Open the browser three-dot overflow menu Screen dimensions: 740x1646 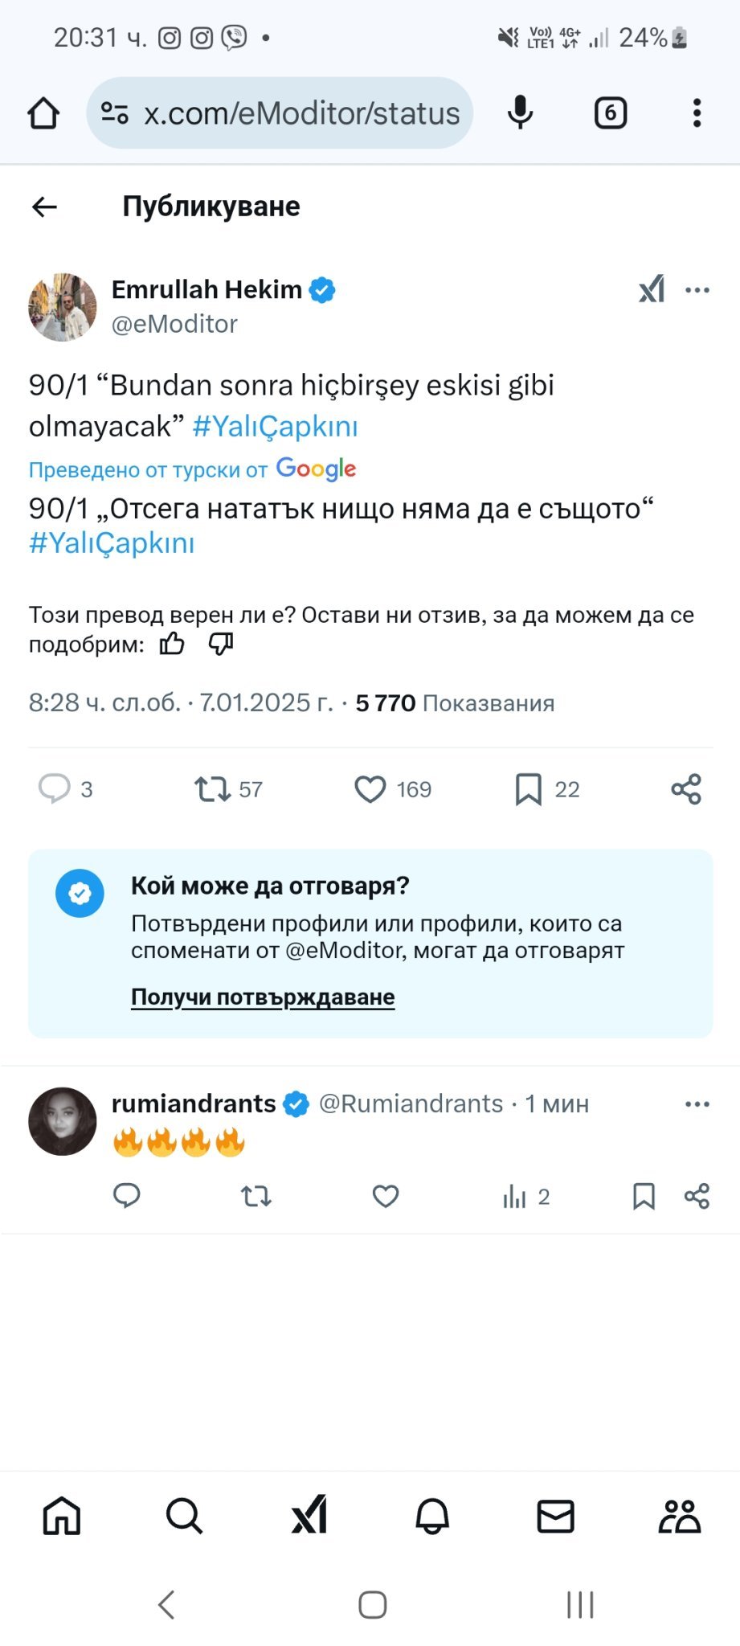pos(697,113)
